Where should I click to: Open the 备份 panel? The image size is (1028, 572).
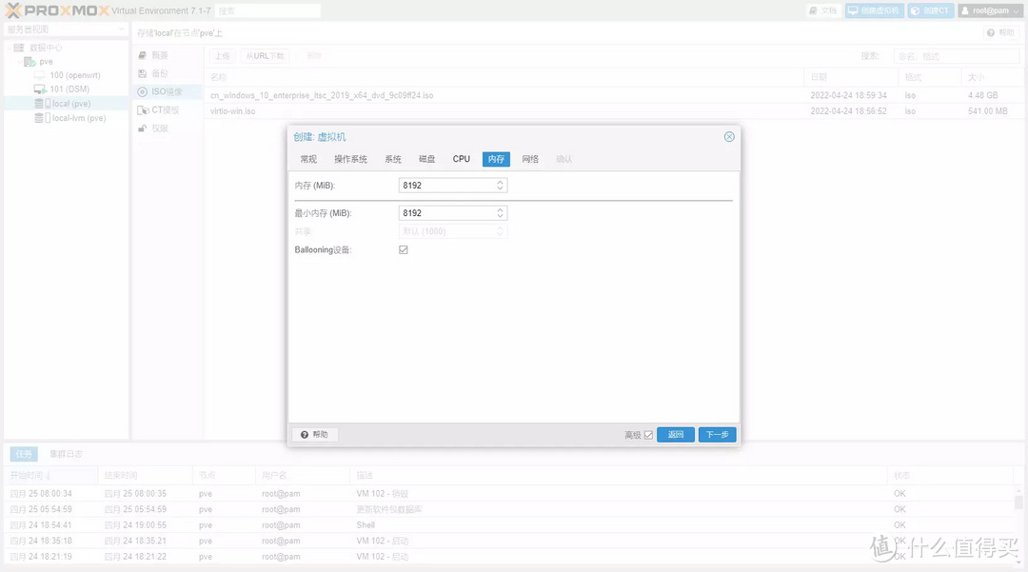(168, 73)
